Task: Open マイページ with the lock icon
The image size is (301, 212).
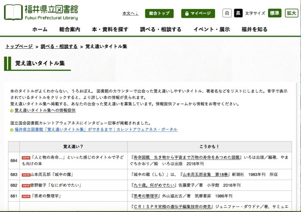Action: [x=198, y=13]
